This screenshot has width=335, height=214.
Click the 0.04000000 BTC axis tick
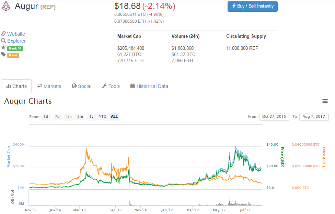click(306, 145)
